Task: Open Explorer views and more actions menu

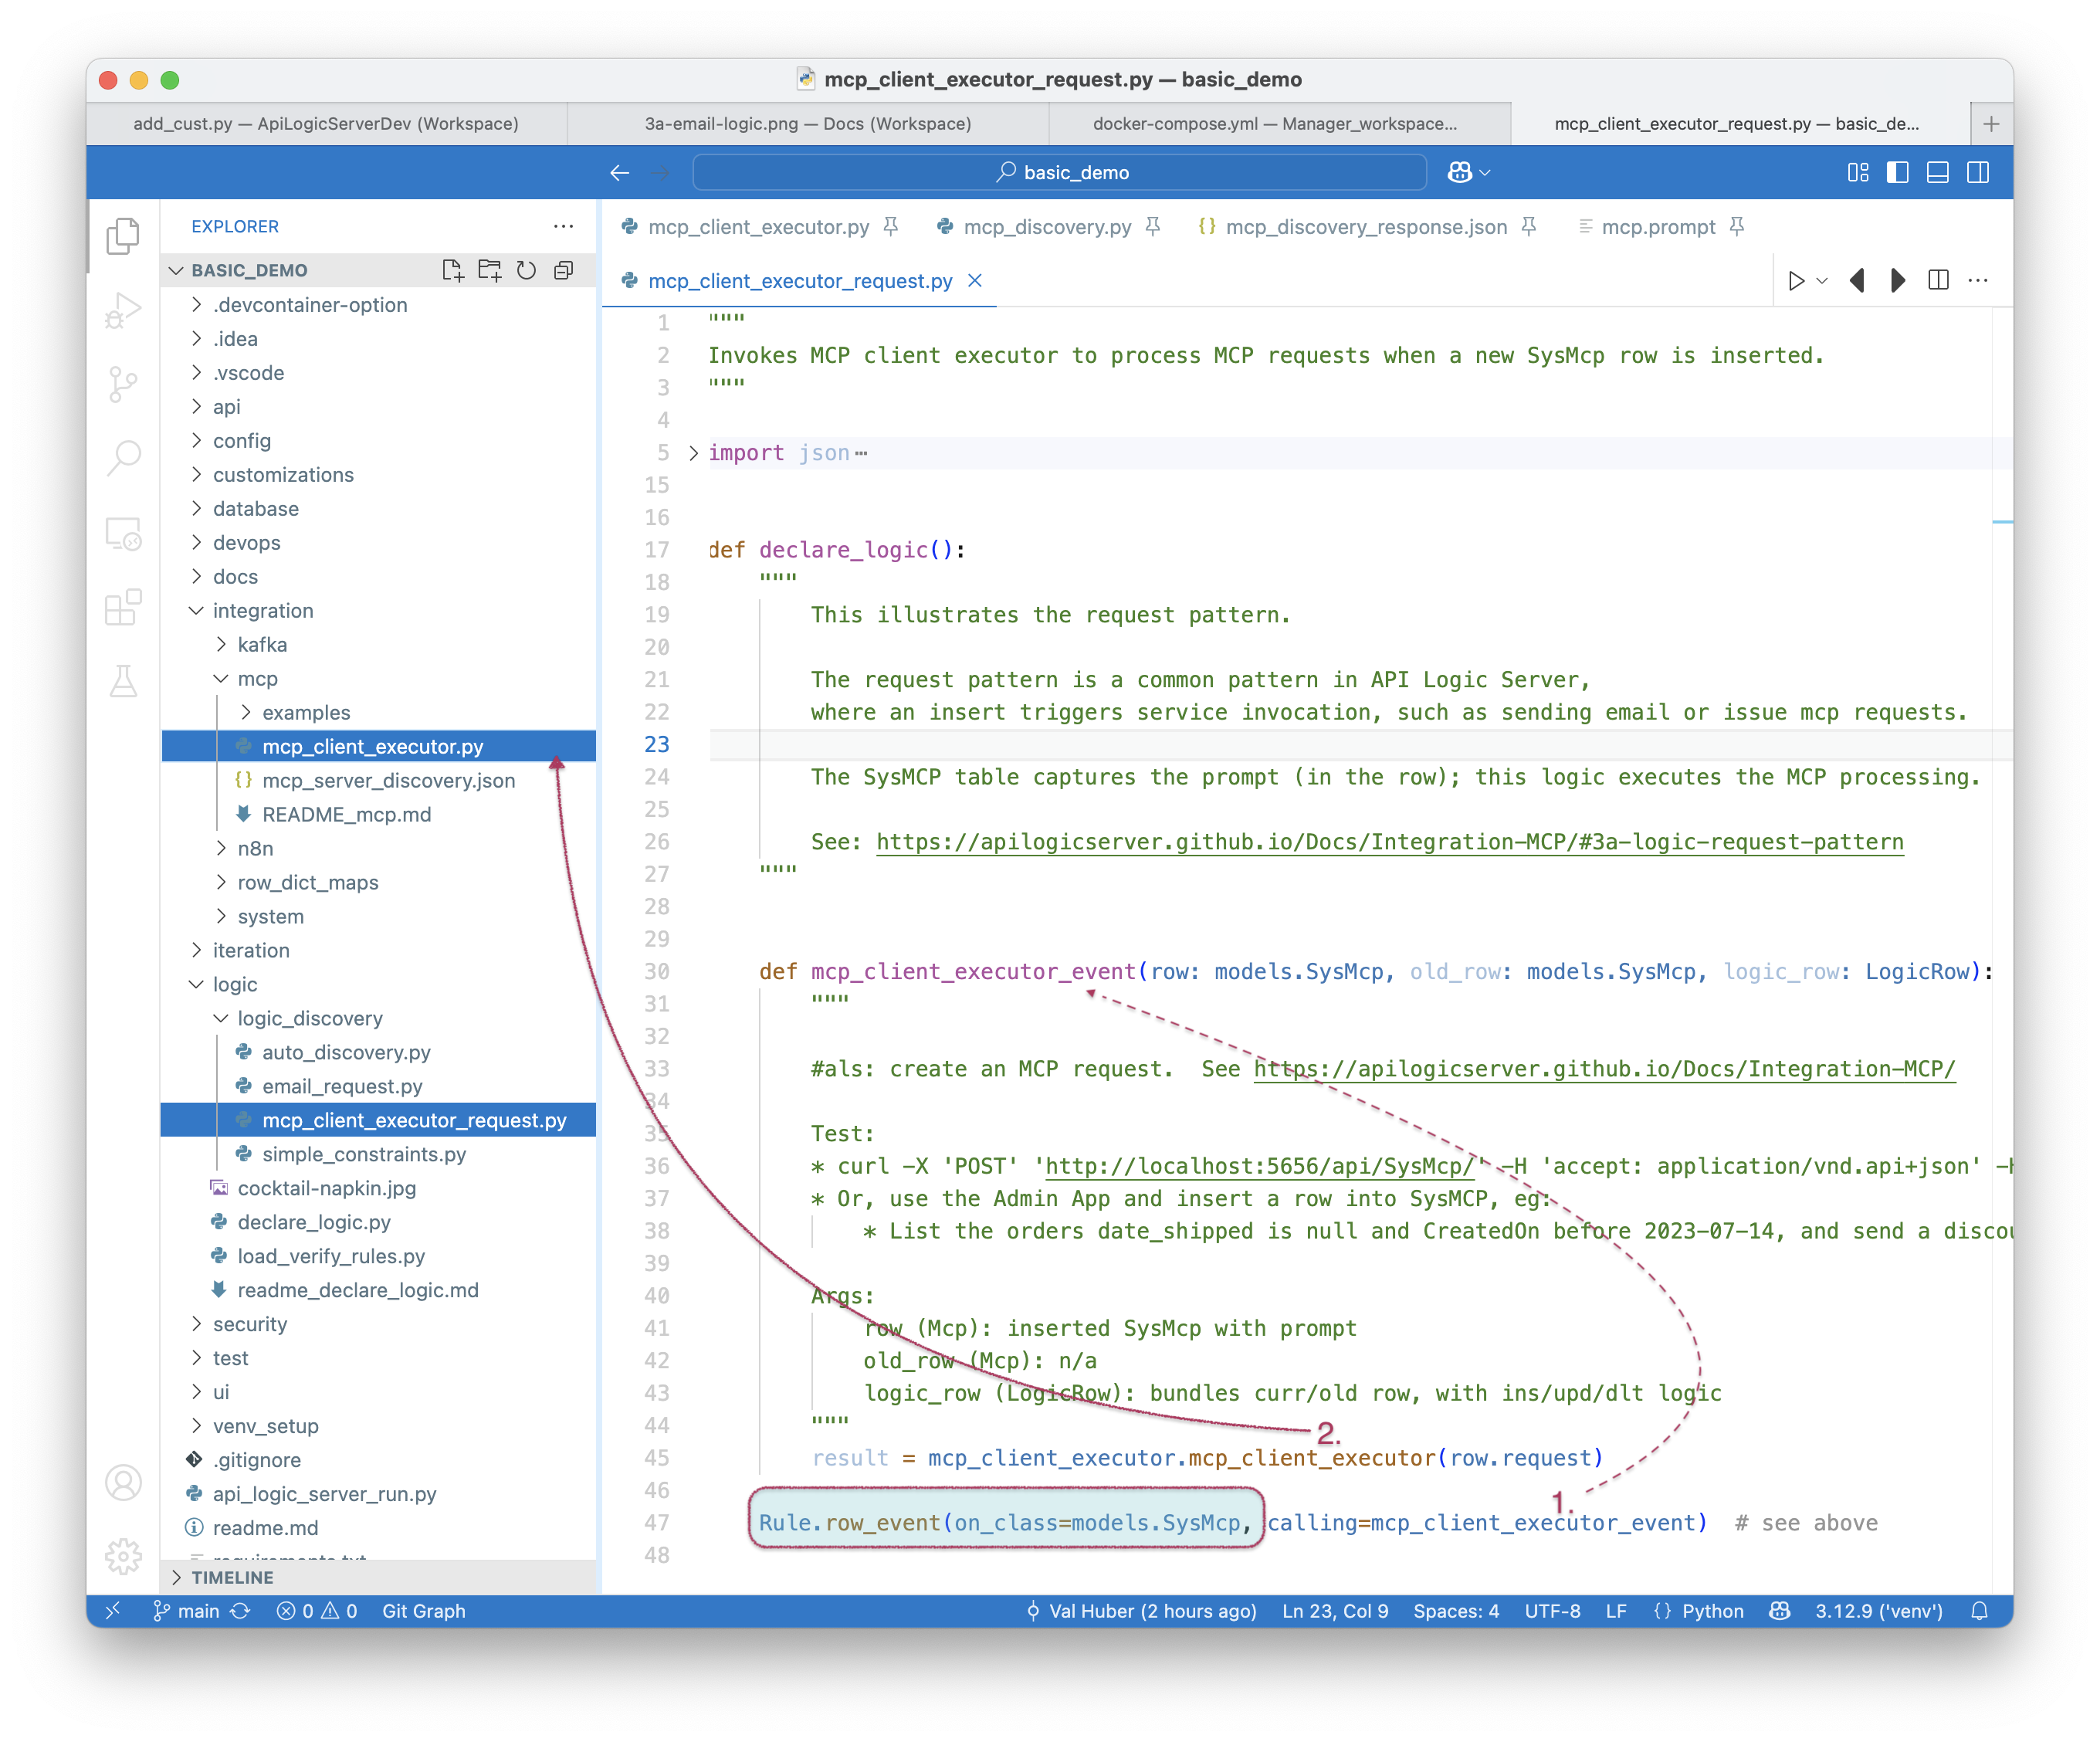Action: 564,226
